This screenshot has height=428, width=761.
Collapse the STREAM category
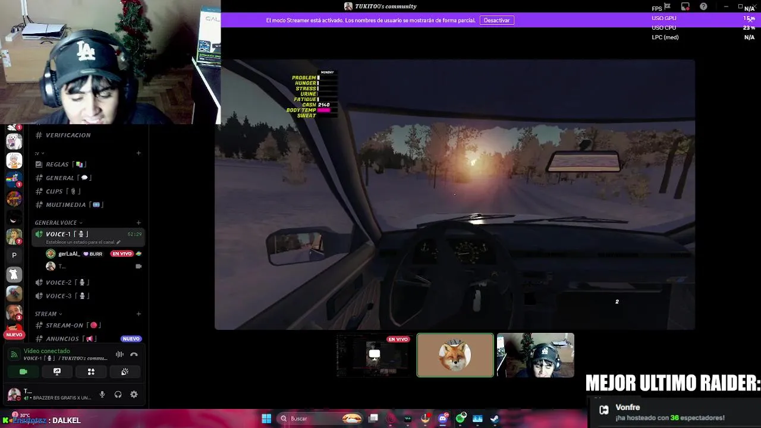[x=48, y=314]
